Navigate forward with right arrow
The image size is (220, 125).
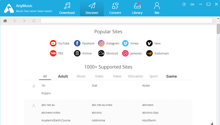click(24, 21)
